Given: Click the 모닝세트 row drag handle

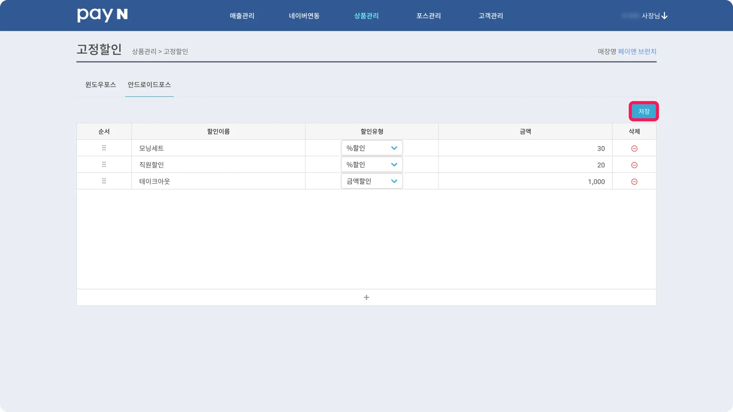Looking at the screenshot, I should [104, 148].
